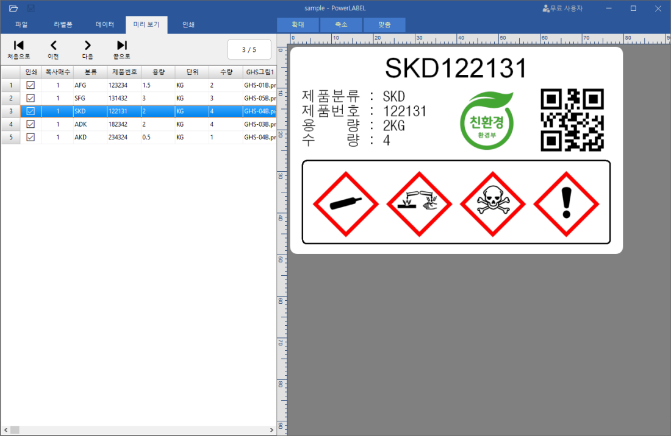This screenshot has width=671, height=436.
Task: Uncheck print checkbox for AFG row
Action: coord(30,85)
